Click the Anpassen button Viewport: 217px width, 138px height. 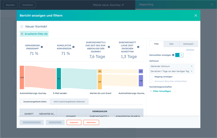[x=74, y=122]
